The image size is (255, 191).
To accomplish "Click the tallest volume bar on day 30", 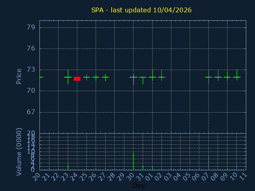I will (x=133, y=162).
